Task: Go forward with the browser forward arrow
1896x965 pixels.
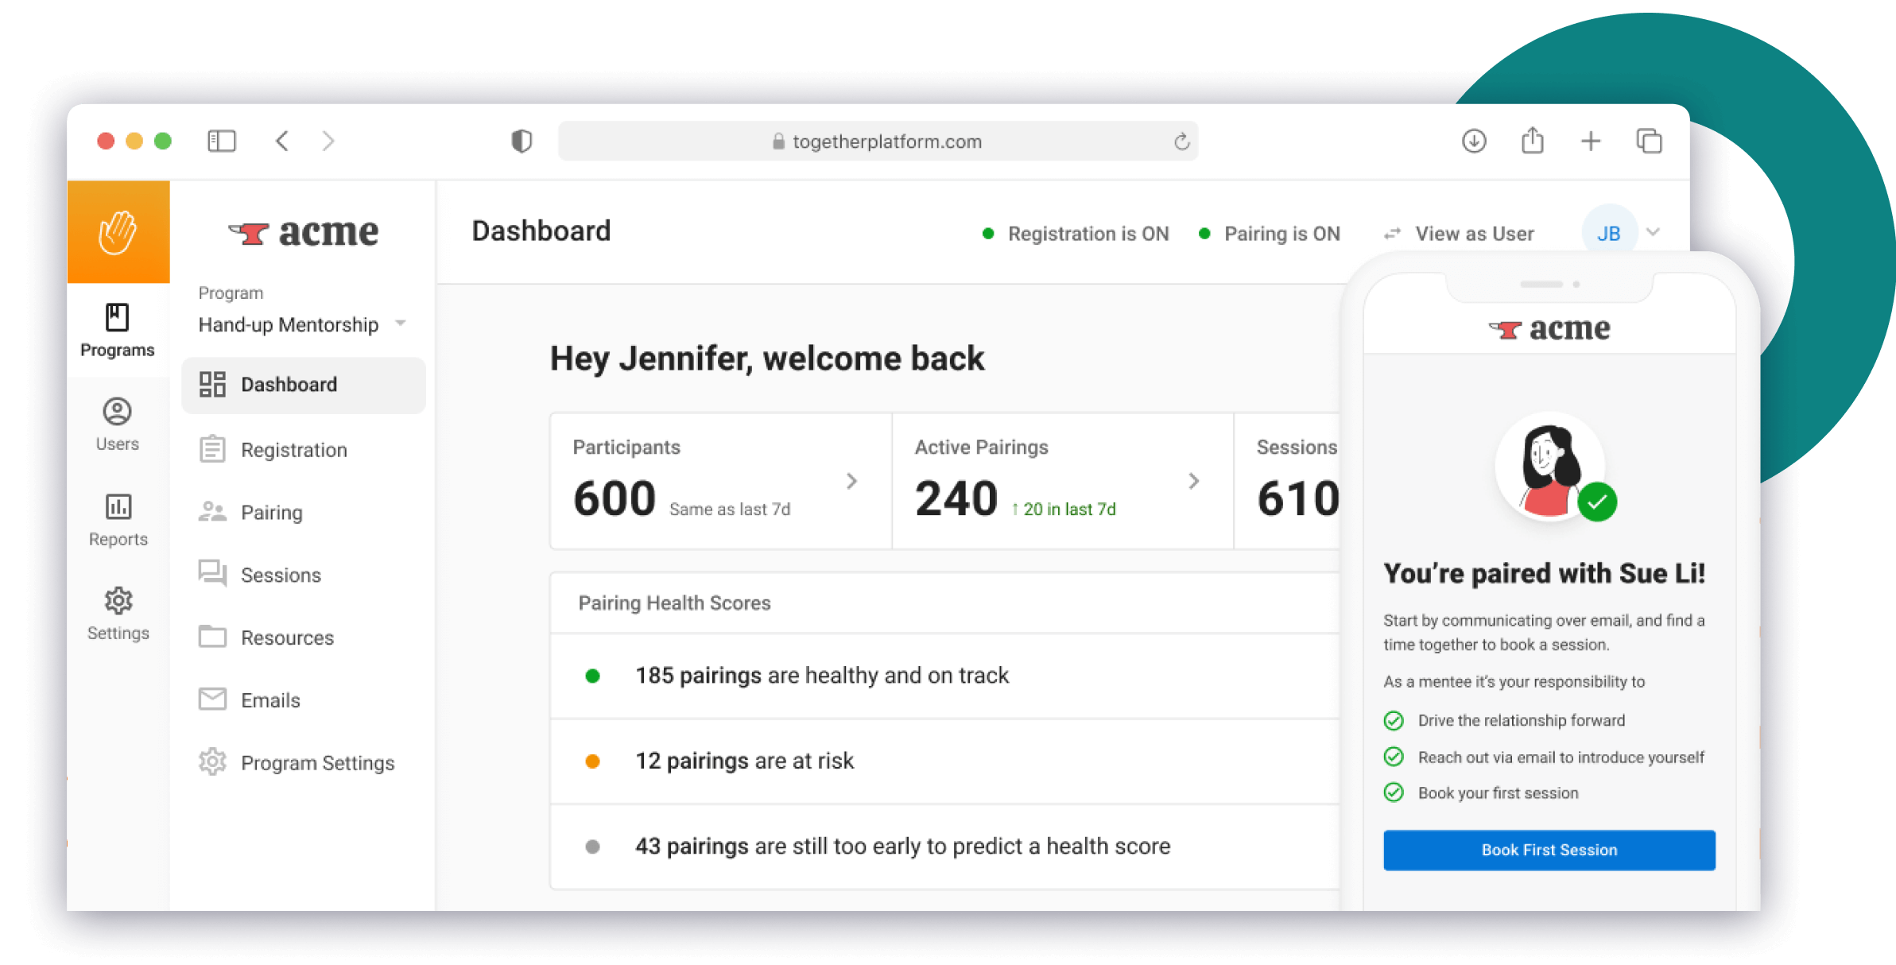Action: click(328, 141)
